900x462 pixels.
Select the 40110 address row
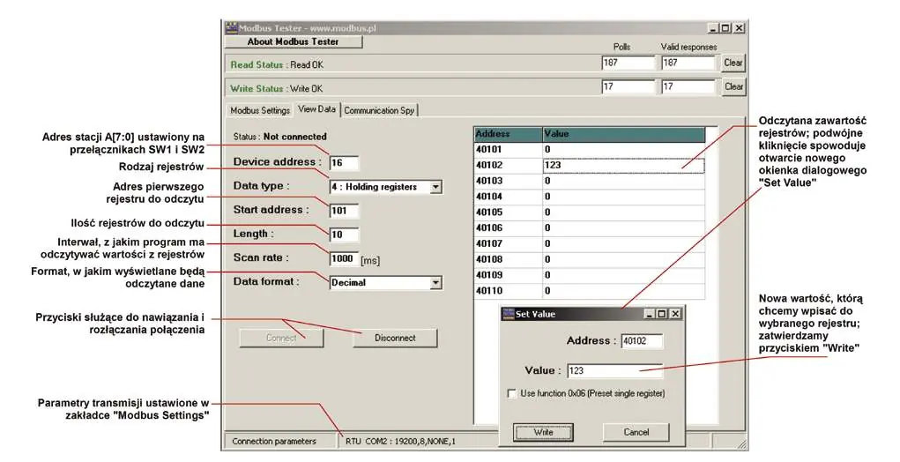pyautogui.click(x=508, y=291)
